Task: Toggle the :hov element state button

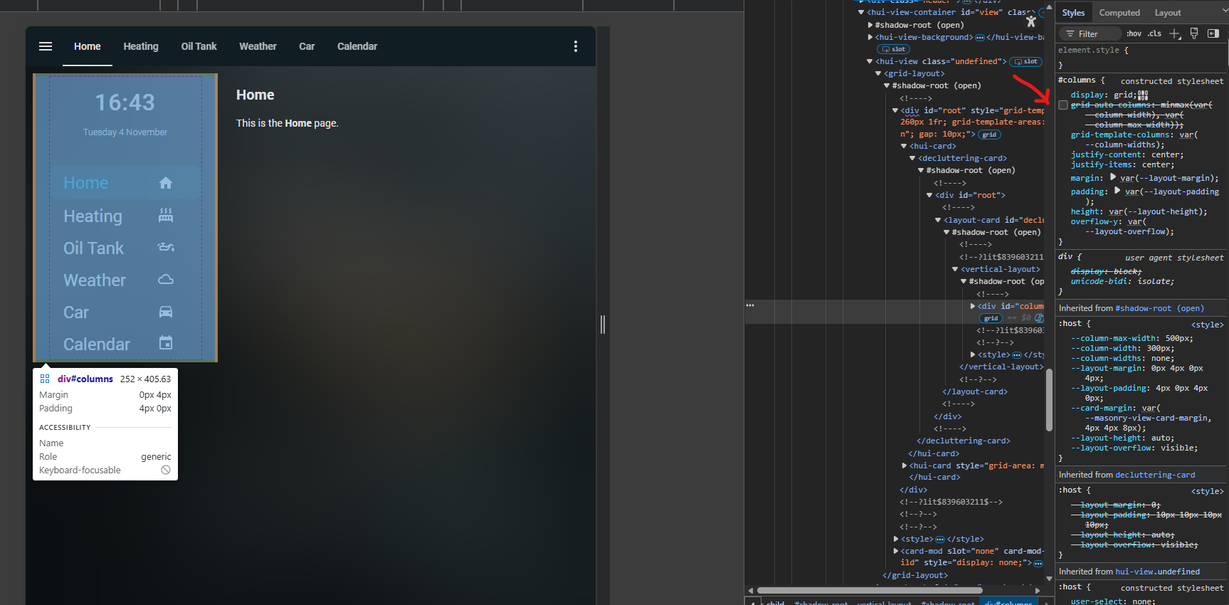Action: pos(1134,33)
